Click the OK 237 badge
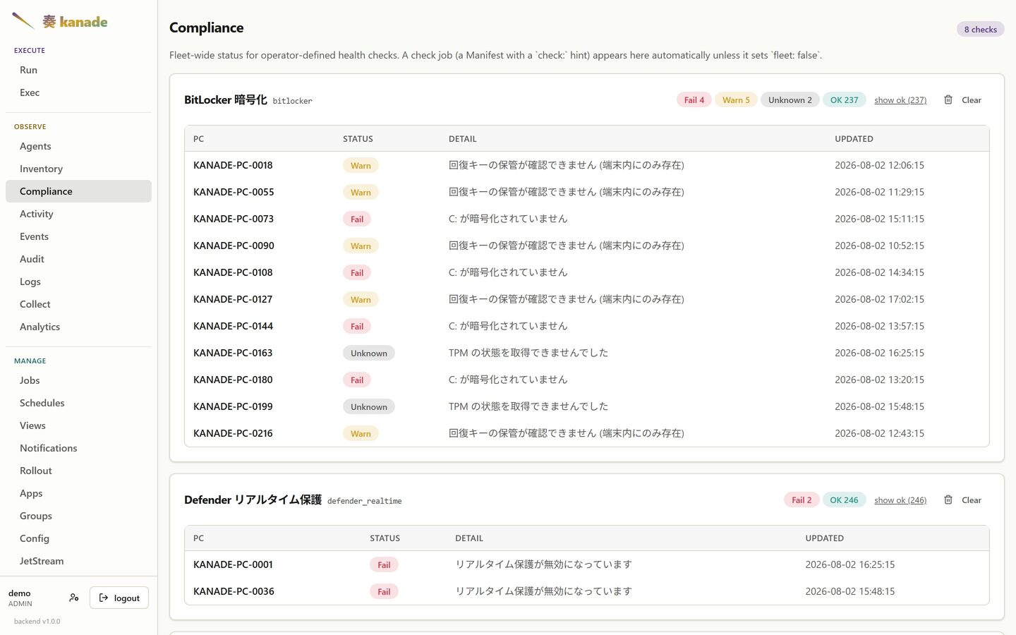1016x635 pixels. click(x=845, y=100)
